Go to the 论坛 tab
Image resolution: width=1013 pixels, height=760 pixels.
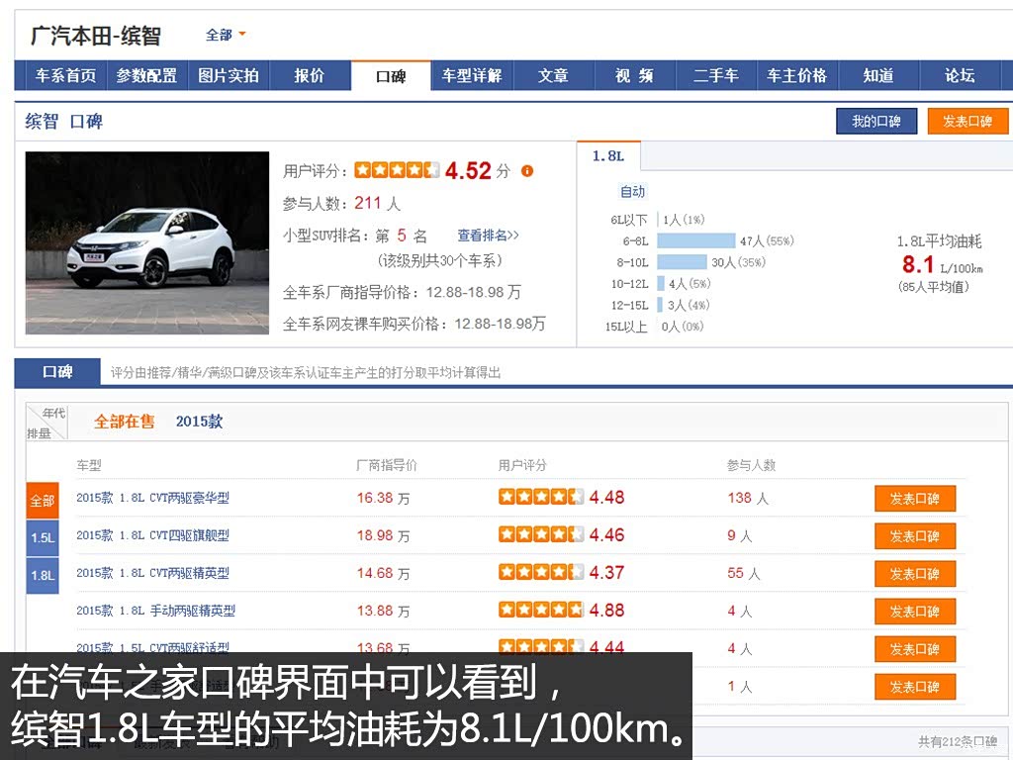point(960,75)
